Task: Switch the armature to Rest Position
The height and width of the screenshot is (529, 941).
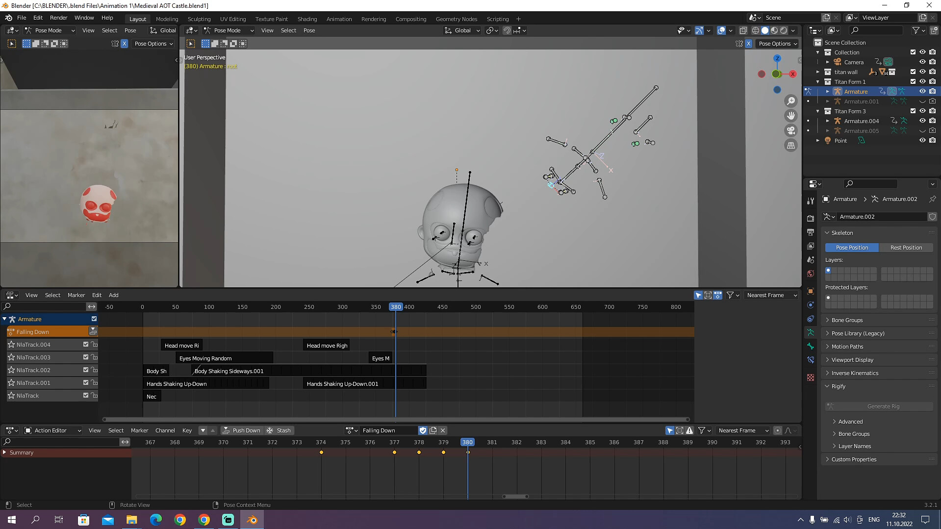Action: (x=906, y=248)
